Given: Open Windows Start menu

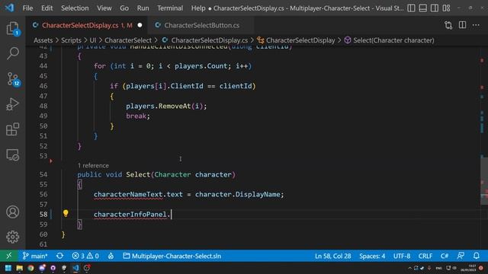Looking at the screenshot, I should tap(8, 268).
